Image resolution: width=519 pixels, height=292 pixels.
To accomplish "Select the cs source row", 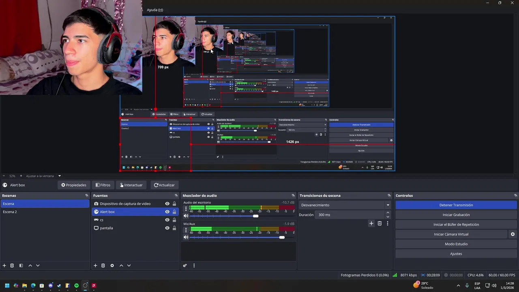I will pos(136,220).
